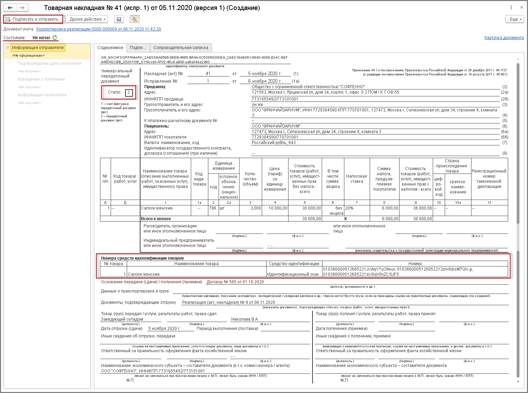Click the Статус value box 2
This screenshot has width=528, height=393.
click(129, 93)
